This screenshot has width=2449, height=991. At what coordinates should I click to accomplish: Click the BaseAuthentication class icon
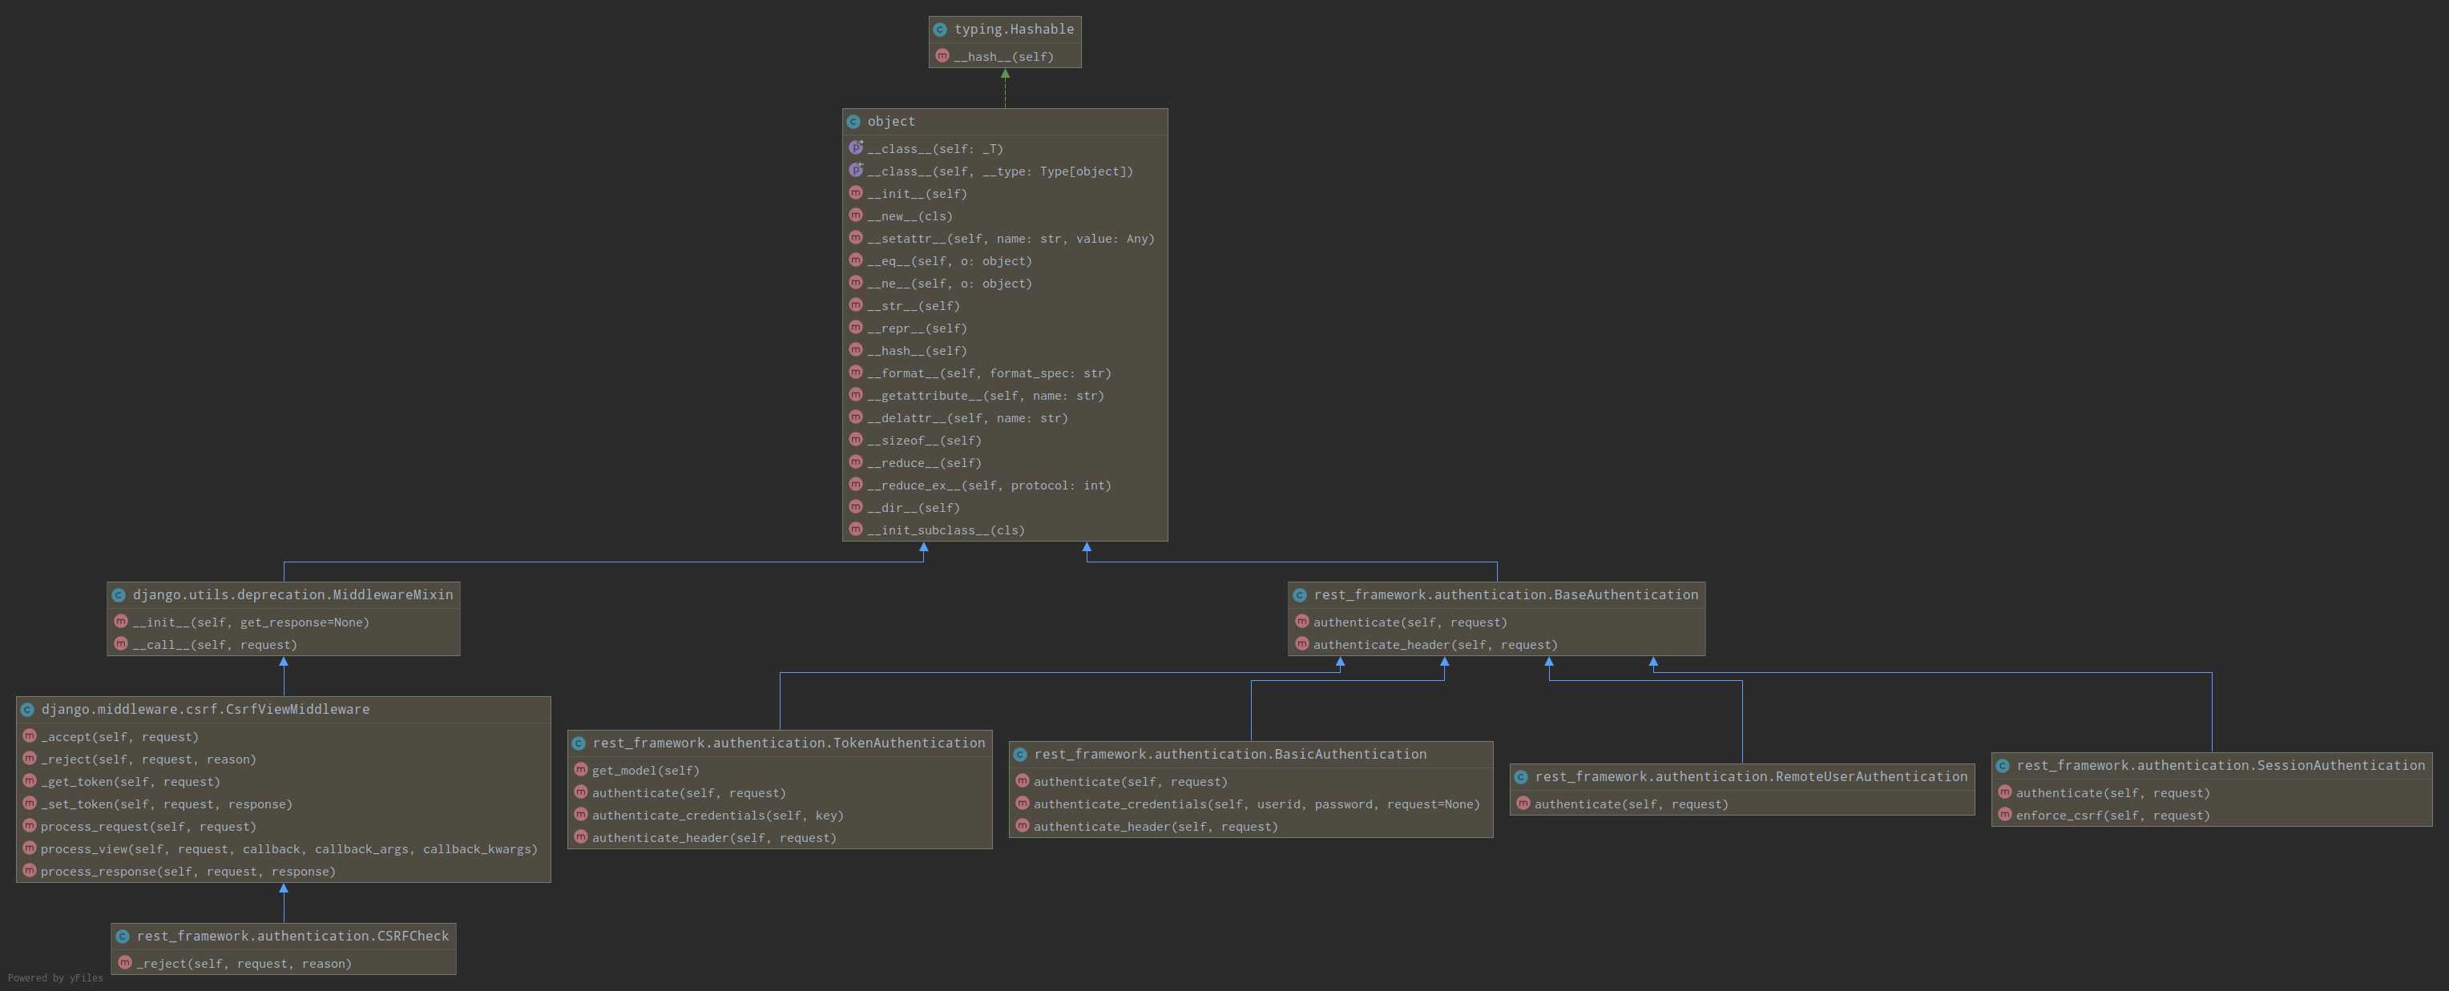pos(1300,594)
